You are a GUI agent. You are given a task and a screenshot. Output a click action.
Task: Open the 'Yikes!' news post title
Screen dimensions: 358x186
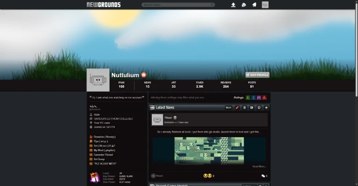coord(168,118)
